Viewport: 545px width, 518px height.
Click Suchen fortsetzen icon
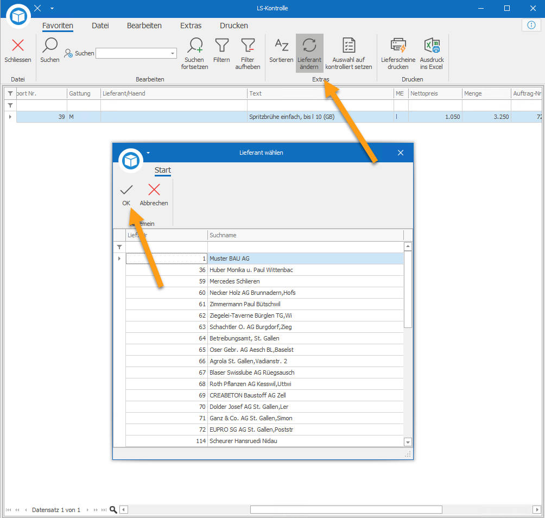(x=195, y=45)
